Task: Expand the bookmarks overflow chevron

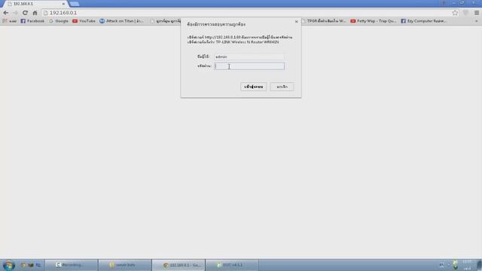Action: click(477, 21)
